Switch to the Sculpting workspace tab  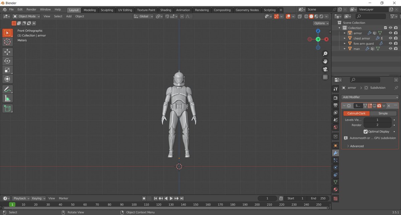(107, 10)
